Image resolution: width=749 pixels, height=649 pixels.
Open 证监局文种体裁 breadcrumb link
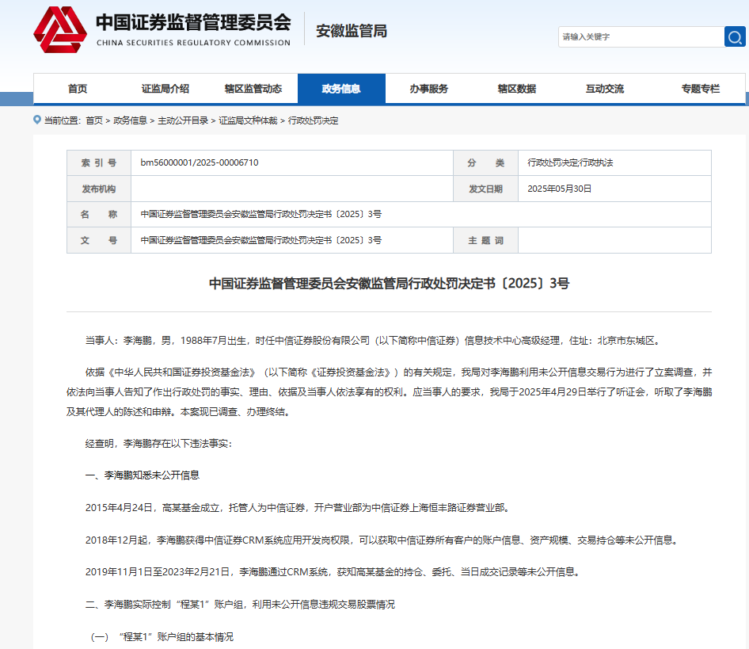click(248, 120)
